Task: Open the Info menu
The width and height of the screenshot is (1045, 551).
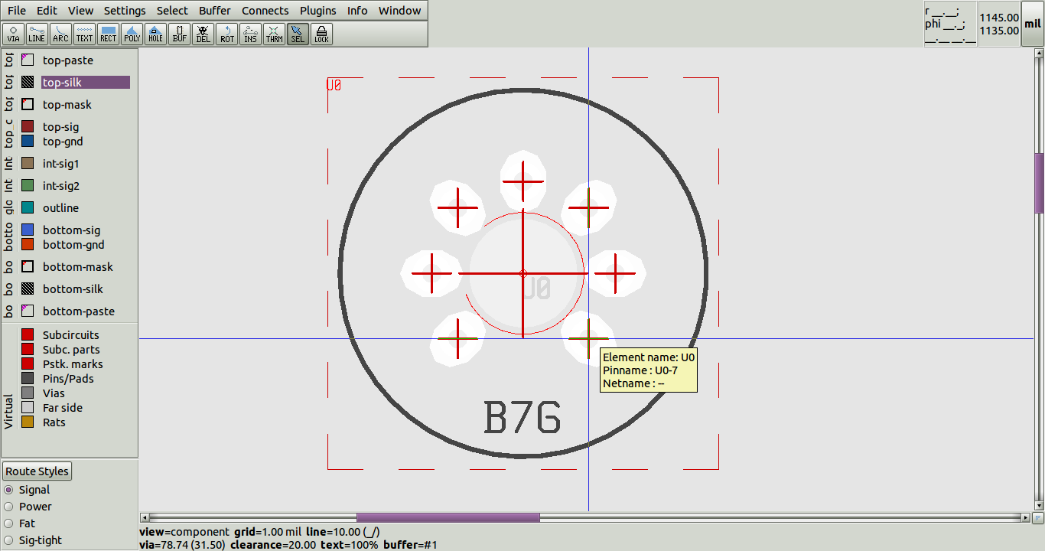Action: (x=357, y=11)
